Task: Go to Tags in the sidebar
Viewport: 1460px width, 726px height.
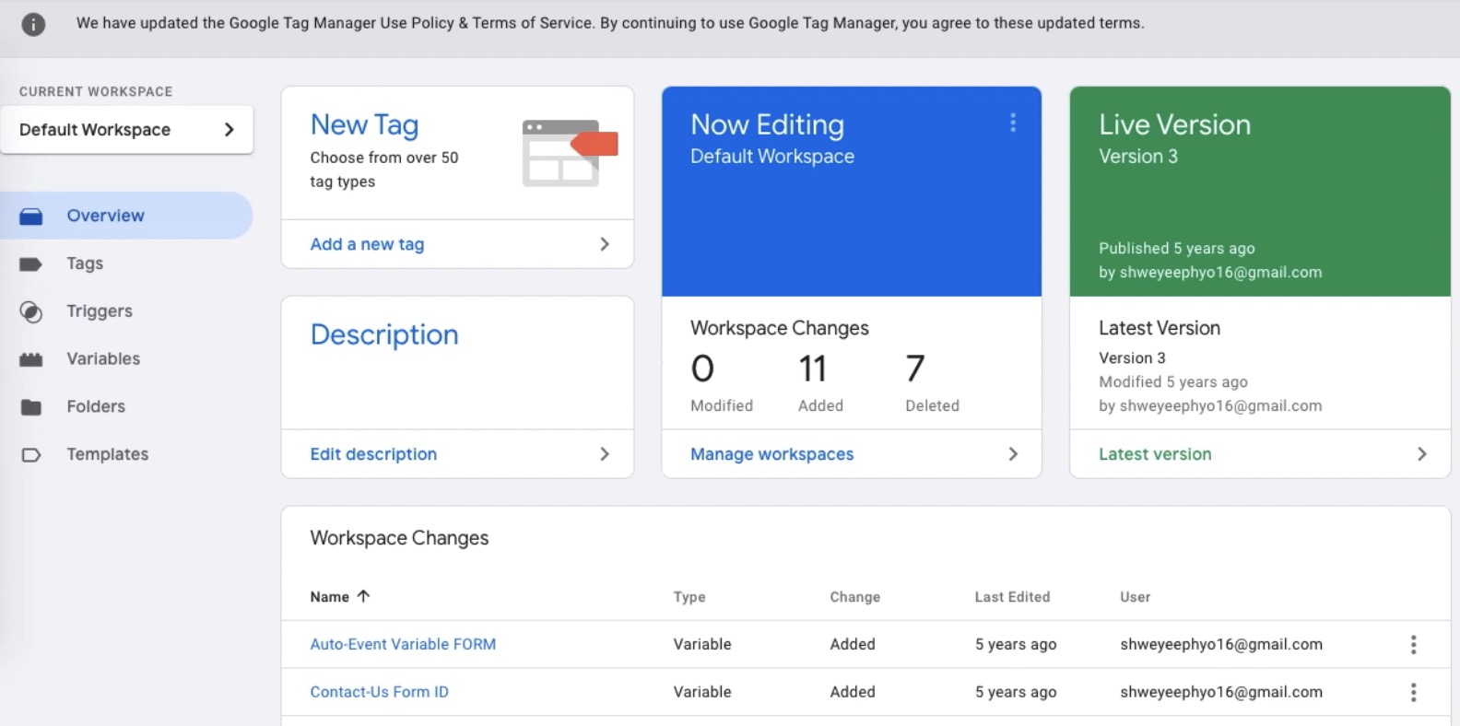Action: coord(85,263)
